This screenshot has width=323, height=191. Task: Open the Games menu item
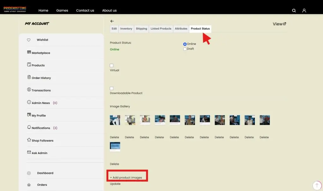point(62,10)
